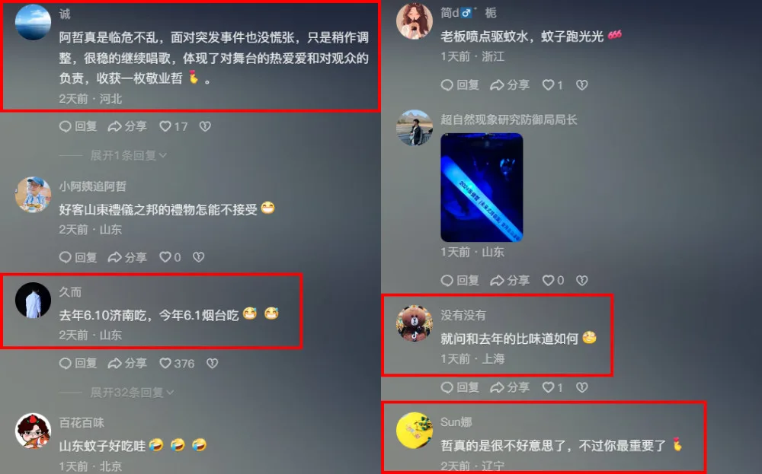
Task: Expand 展开1条回复 under 诚's comment
Action: [x=129, y=155]
